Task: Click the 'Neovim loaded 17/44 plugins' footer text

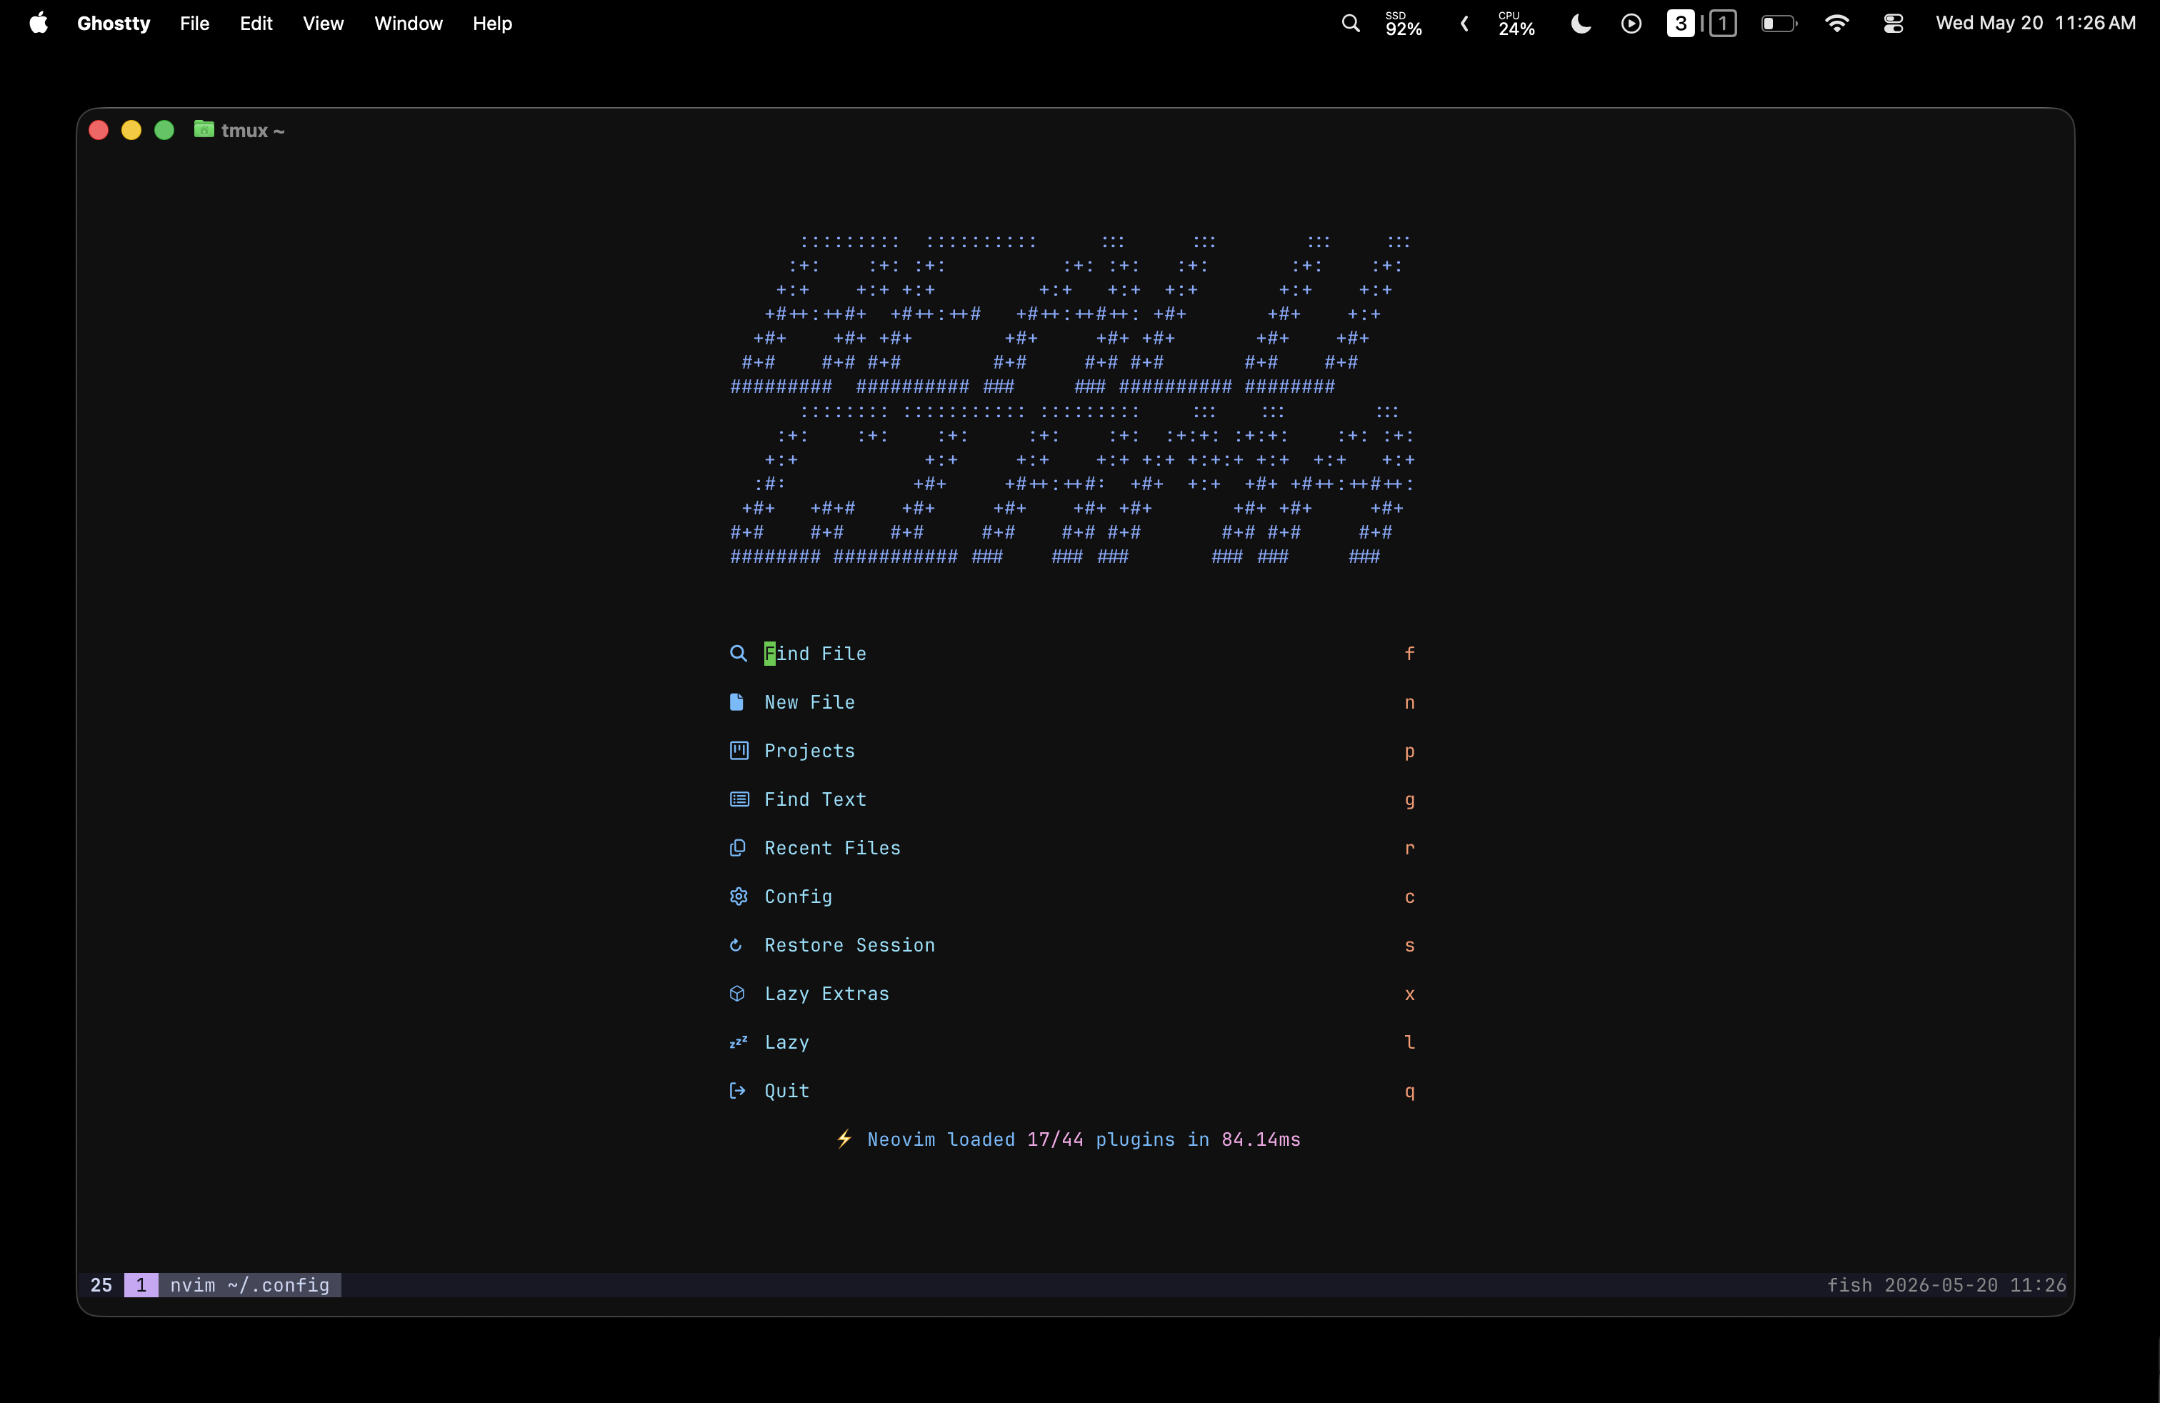Action: click(1084, 1139)
